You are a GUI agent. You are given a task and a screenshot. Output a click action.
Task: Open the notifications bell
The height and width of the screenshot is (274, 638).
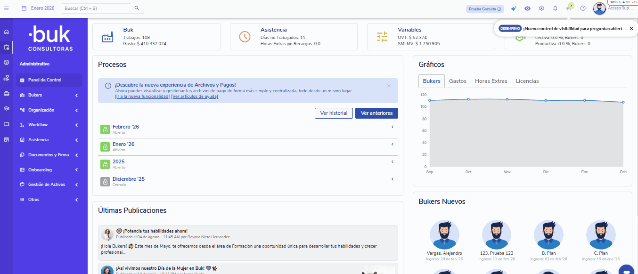point(555,8)
